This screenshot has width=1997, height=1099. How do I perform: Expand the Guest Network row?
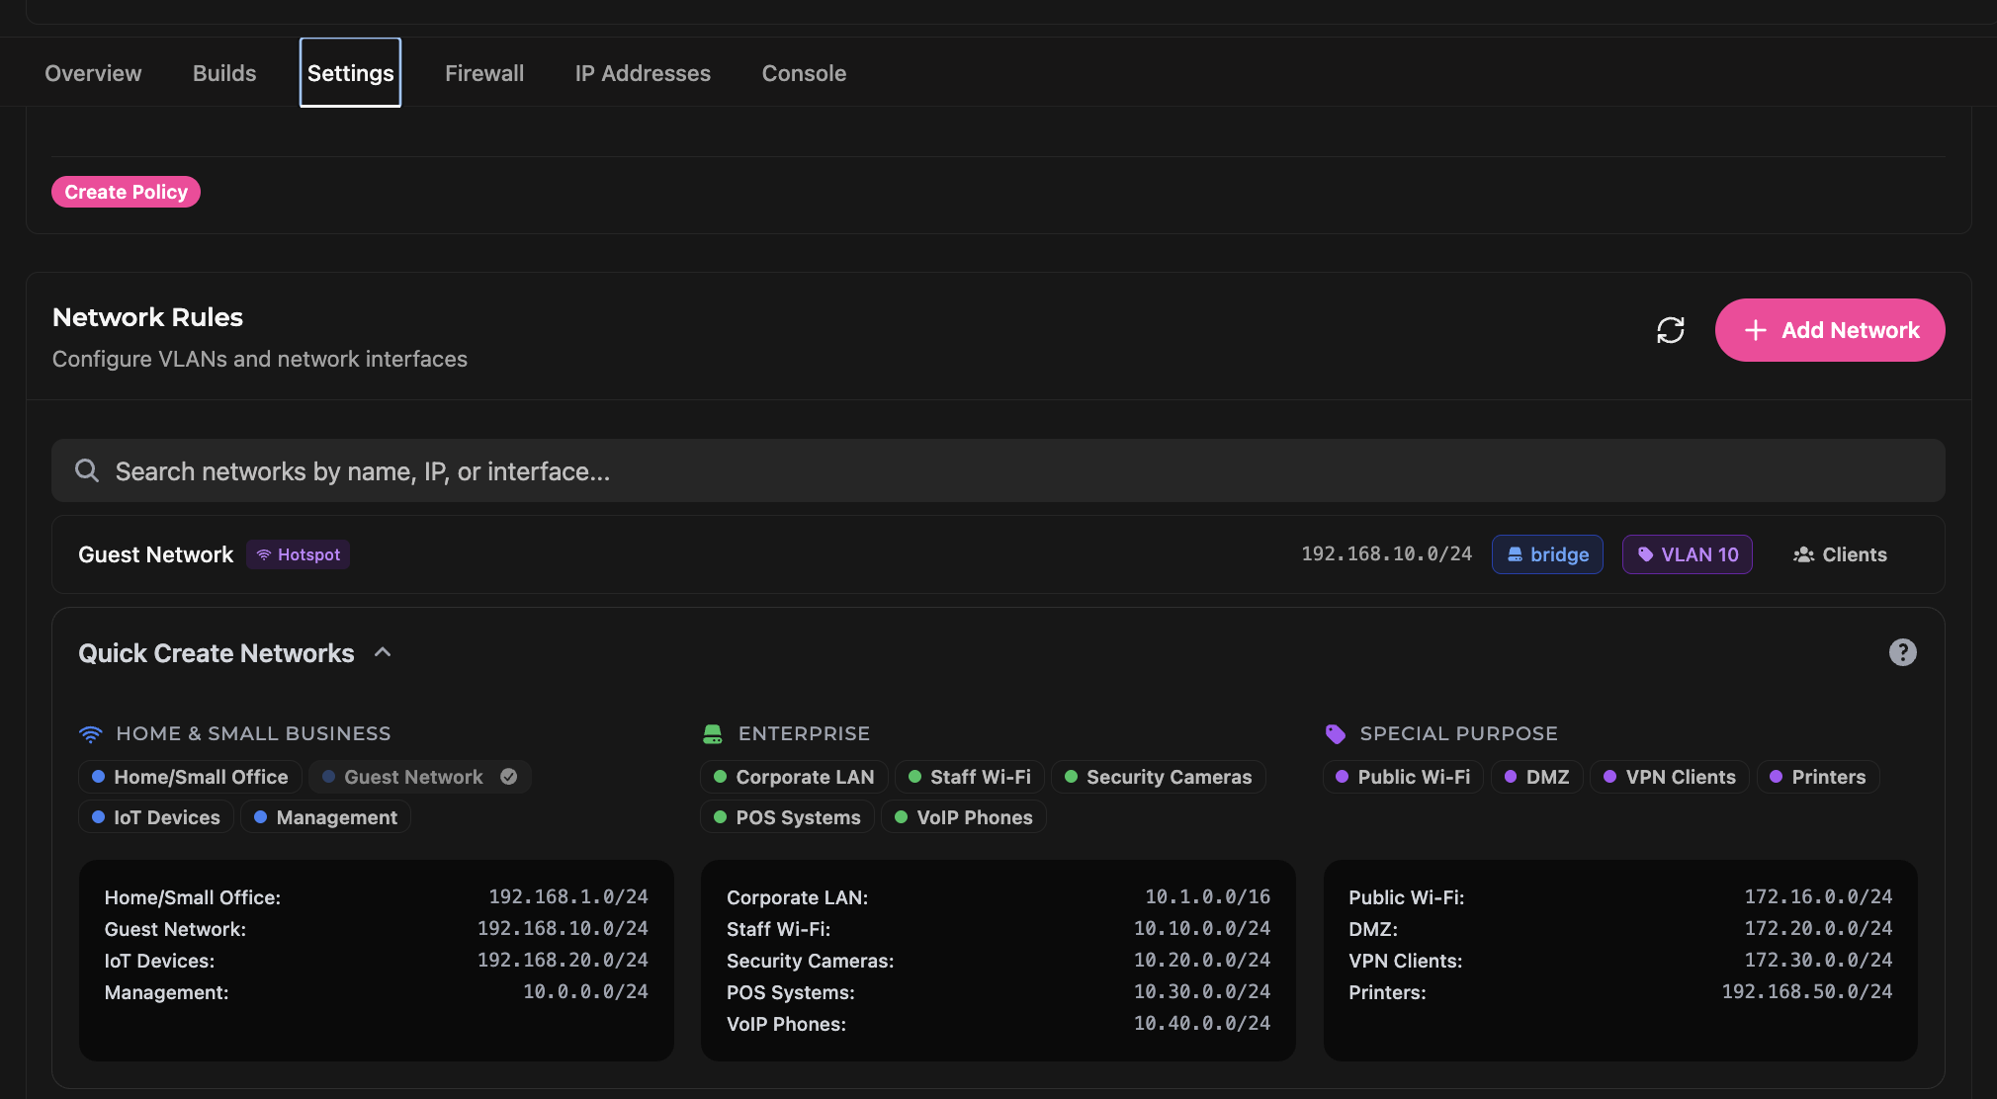point(156,554)
